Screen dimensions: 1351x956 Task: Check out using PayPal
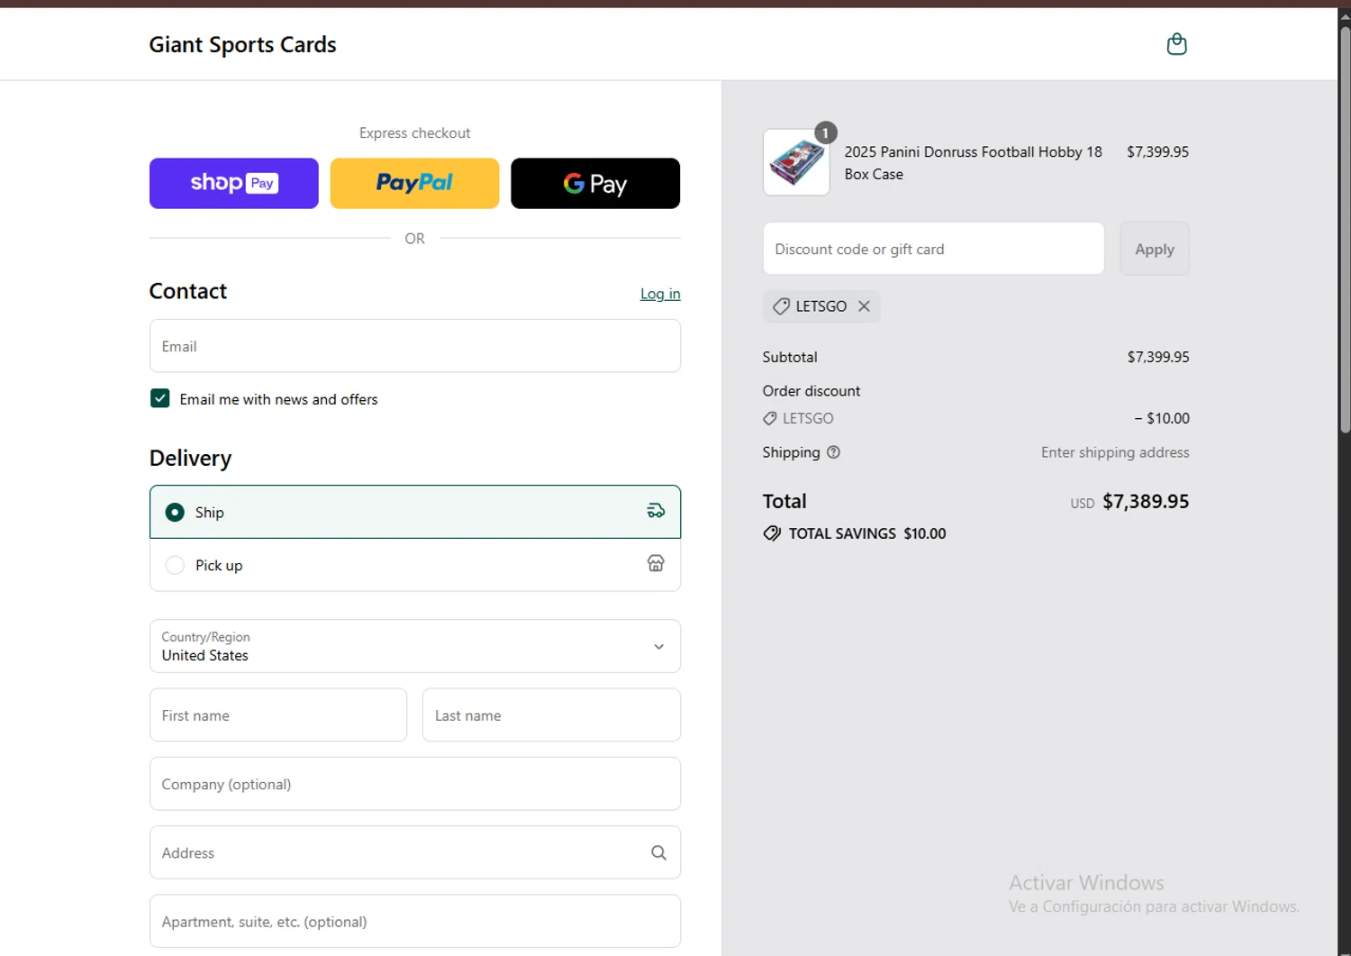click(414, 183)
